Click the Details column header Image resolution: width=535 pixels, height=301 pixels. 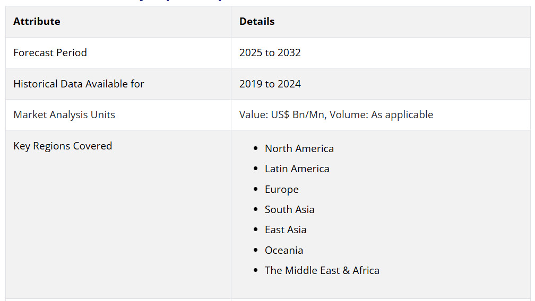(257, 22)
